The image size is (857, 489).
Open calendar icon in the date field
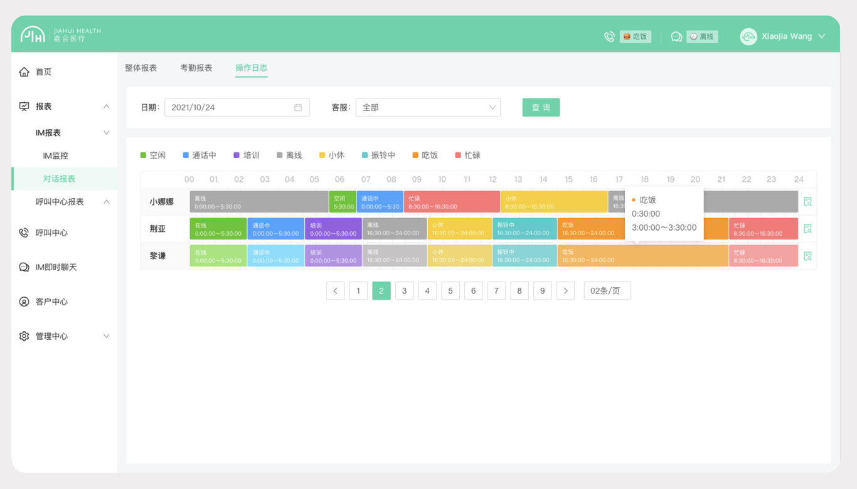point(298,107)
